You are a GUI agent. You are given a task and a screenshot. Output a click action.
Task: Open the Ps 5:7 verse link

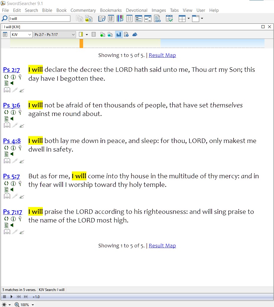click(11, 176)
